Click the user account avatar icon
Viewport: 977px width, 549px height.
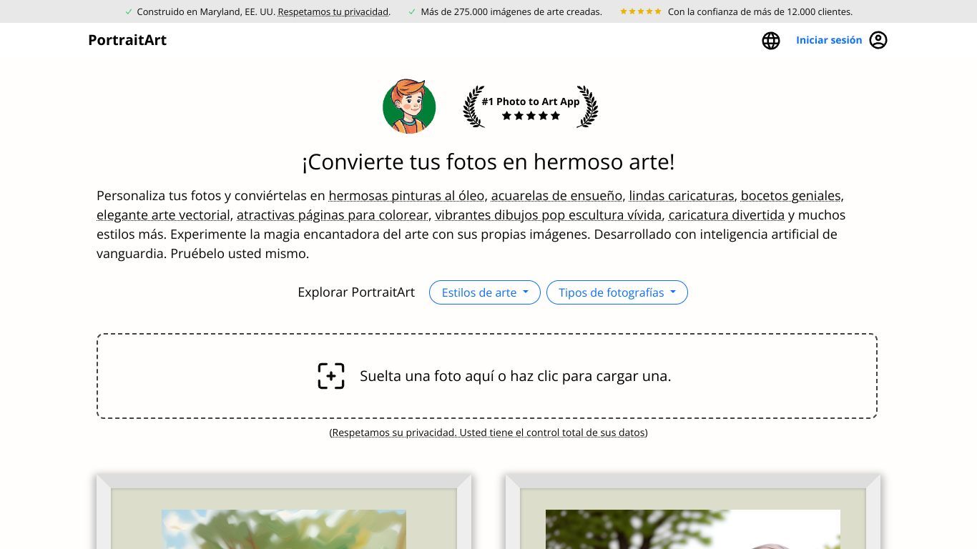pos(878,40)
